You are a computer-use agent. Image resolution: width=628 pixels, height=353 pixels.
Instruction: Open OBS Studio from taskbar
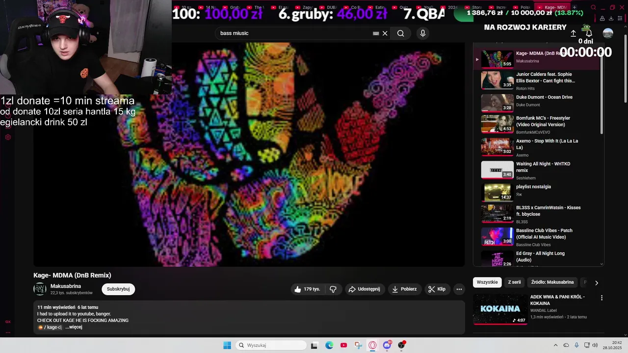pyautogui.click(x=401, y=345)
